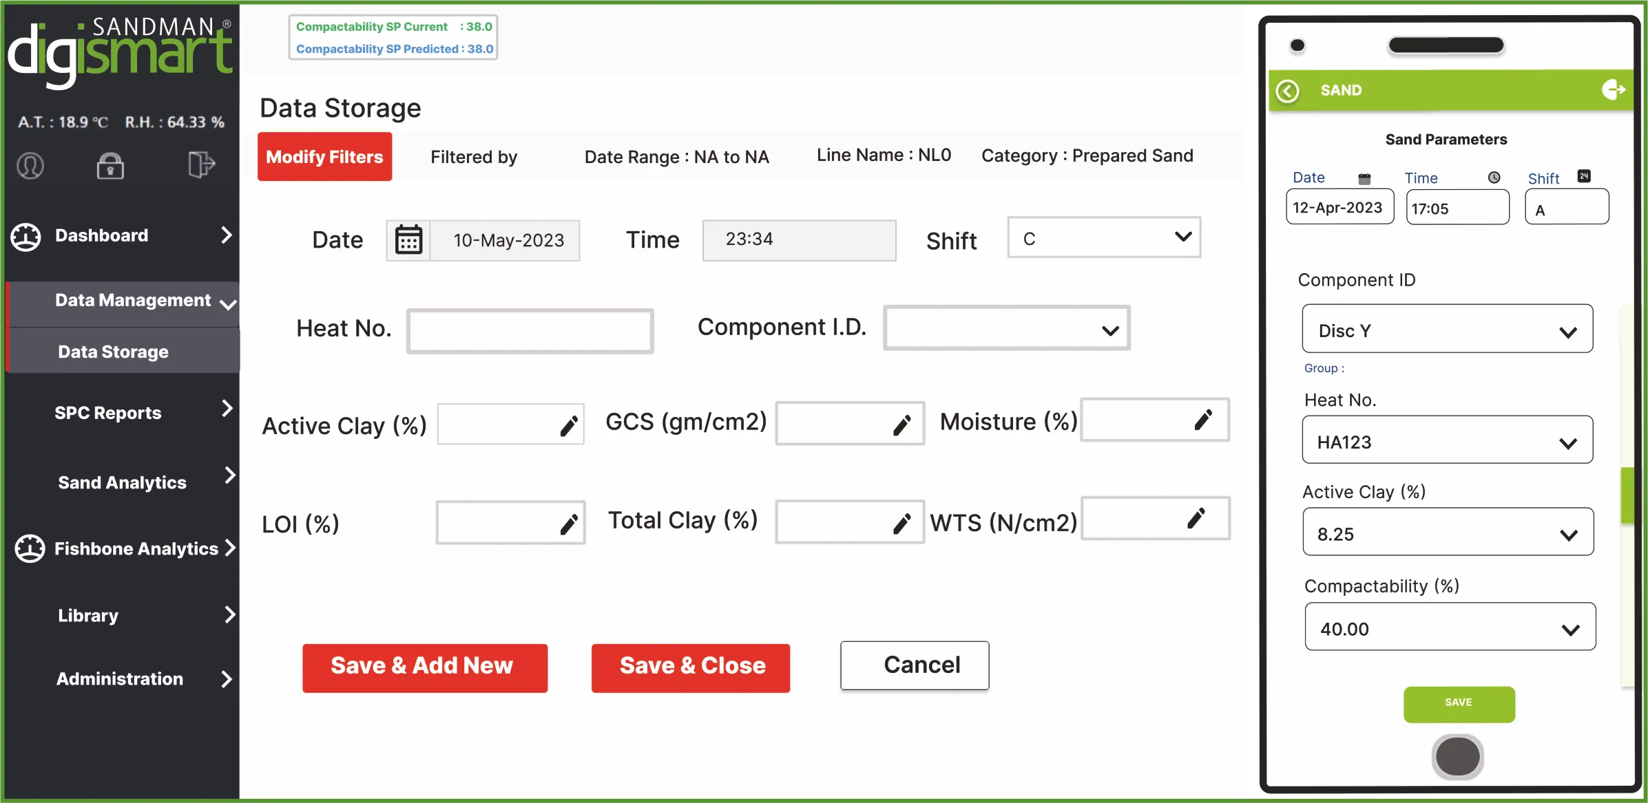
Task: Click pencil icon in WTS (N/cm2) field
Action: (x=1196, y=518)
